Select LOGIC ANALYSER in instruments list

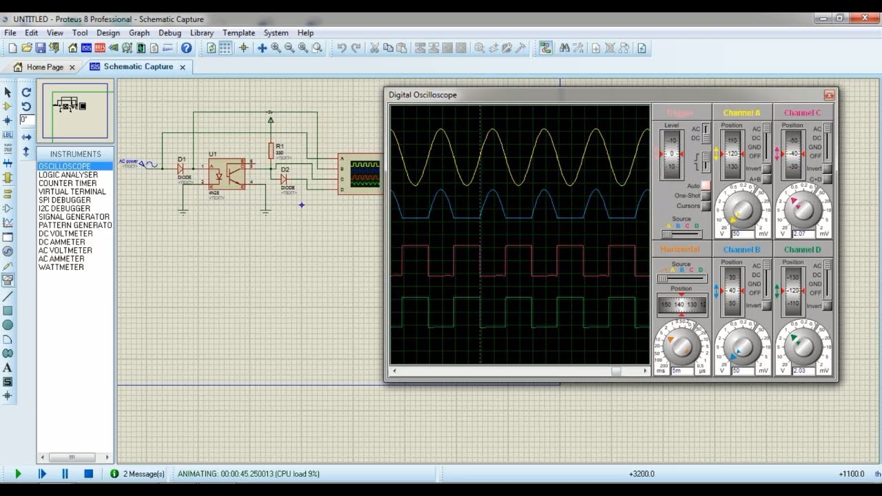[x=68, y=175]
